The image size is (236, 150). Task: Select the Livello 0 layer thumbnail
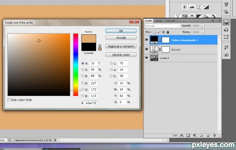[154, 58]
